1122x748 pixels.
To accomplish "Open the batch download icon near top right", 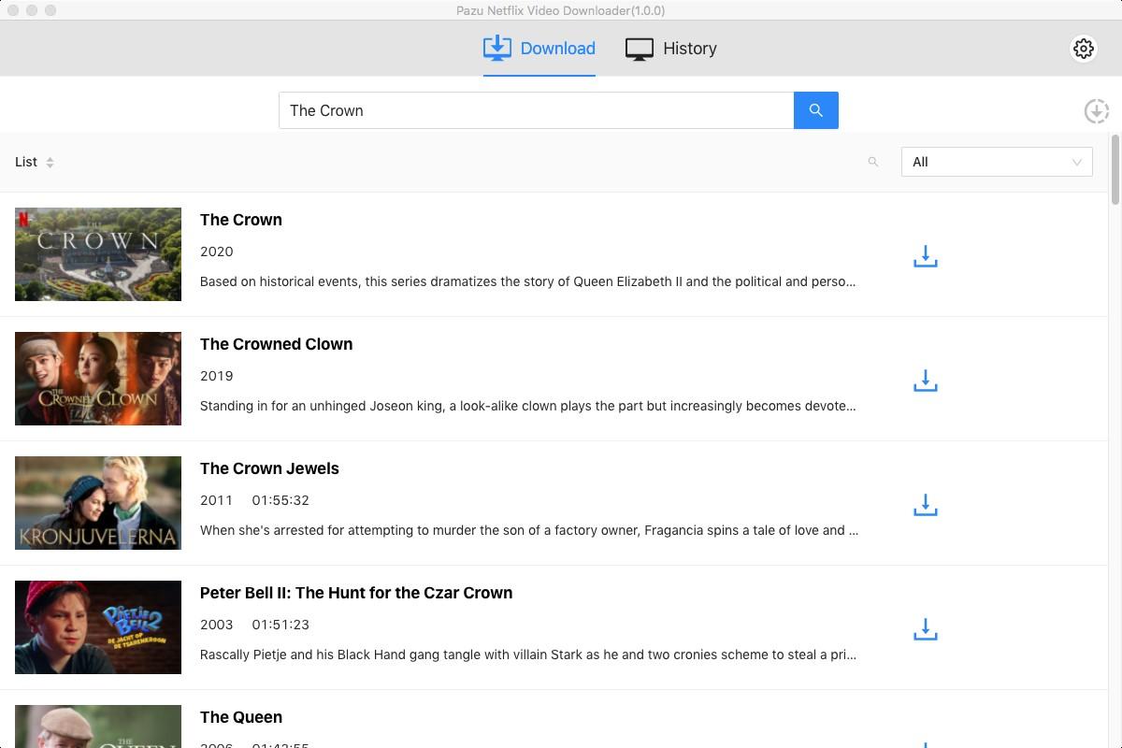I will tap(1096, 110).
